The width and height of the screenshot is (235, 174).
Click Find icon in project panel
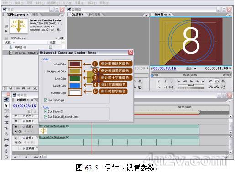click(x=23, y=88)
